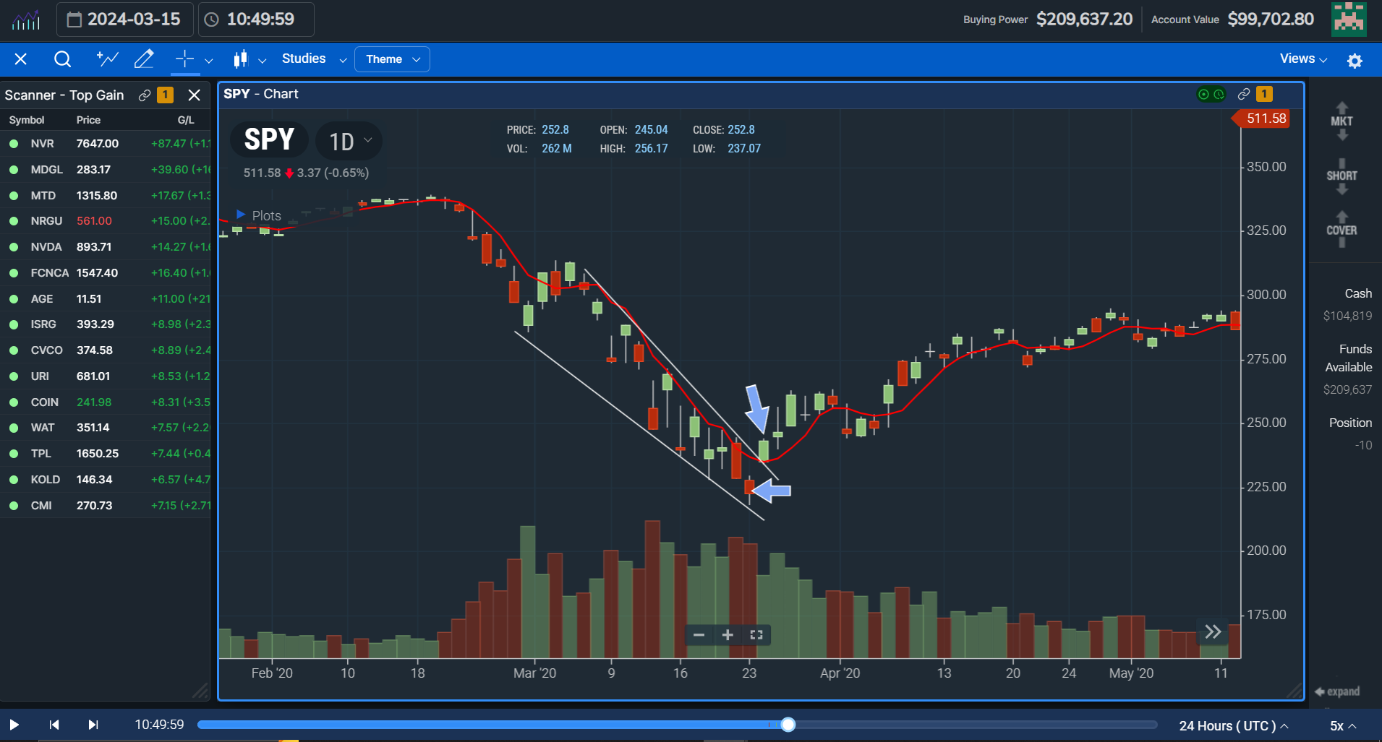
Task: Open the 1D timeframe dropdown
Action: click(x=349, y=140)
